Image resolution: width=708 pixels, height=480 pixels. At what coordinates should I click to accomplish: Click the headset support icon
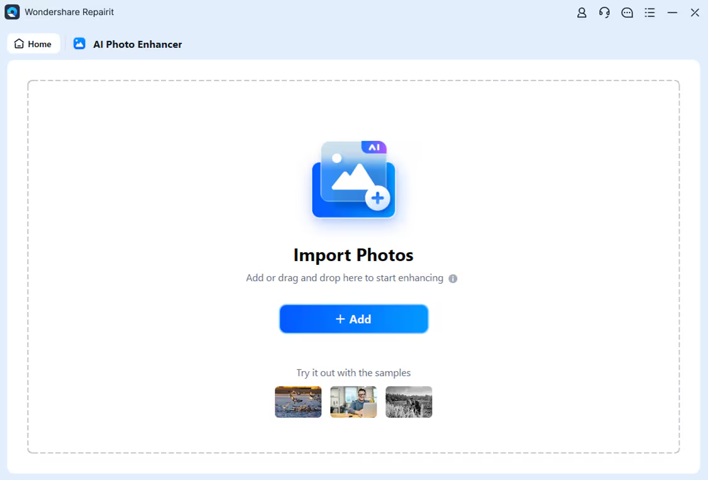[x=604, y=13]
